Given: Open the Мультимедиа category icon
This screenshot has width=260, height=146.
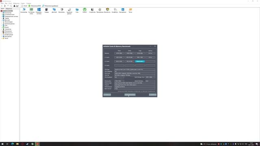Looking at the screenshot, I should [62, 10].
